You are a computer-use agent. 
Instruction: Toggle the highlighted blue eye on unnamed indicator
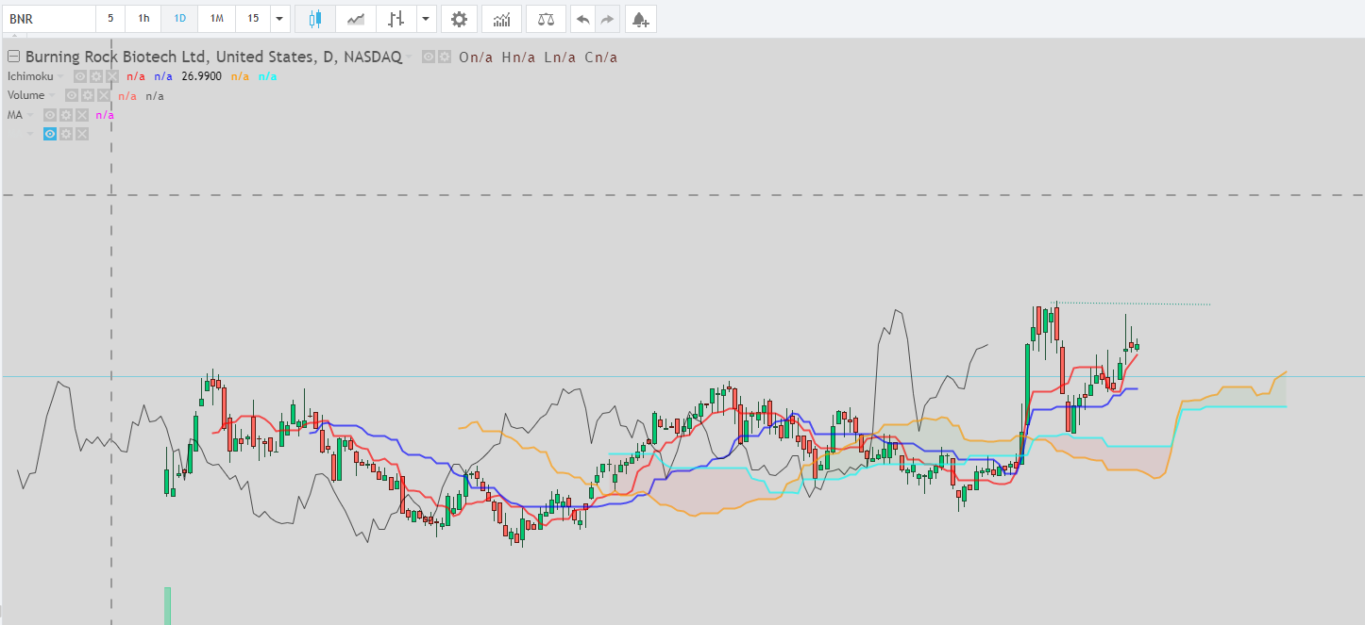coord(50,134)
